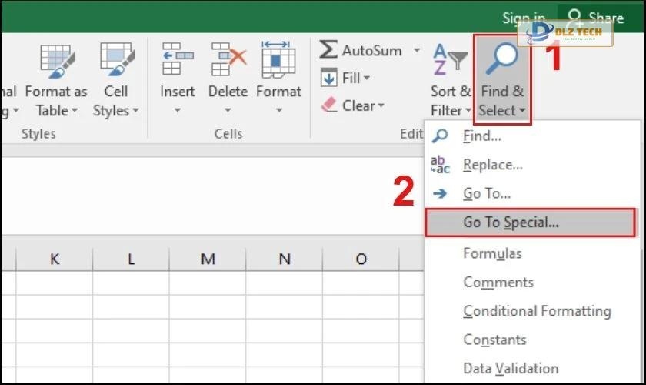Expand the Delete dropdown arrow

tap(228, 111)
